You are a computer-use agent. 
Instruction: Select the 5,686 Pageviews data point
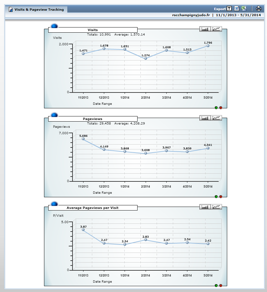pyautogui.click(x=83, y=139)
